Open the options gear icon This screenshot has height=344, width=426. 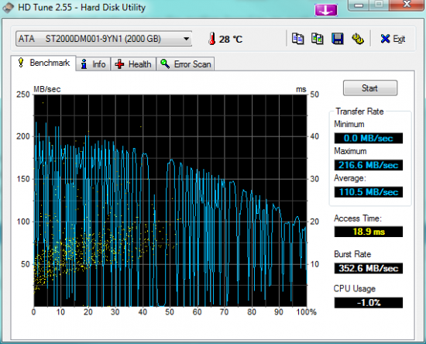(358, 39)
